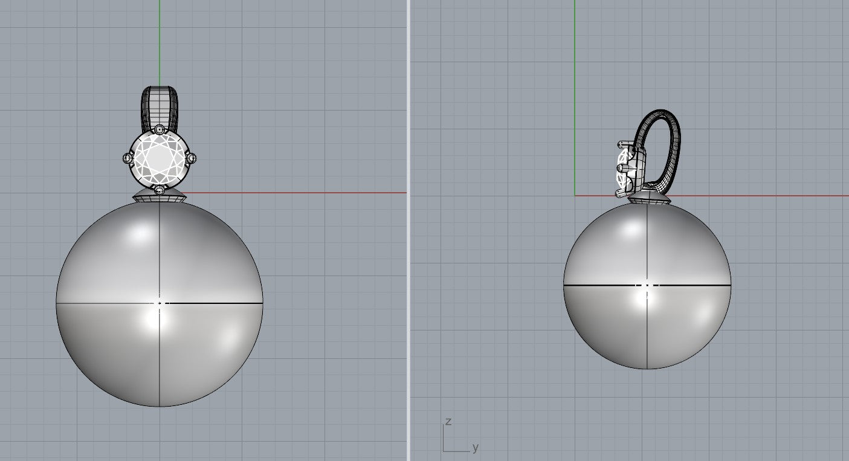
Task: Click the z-y world axis icon
Action: click(x=460, y=435)
